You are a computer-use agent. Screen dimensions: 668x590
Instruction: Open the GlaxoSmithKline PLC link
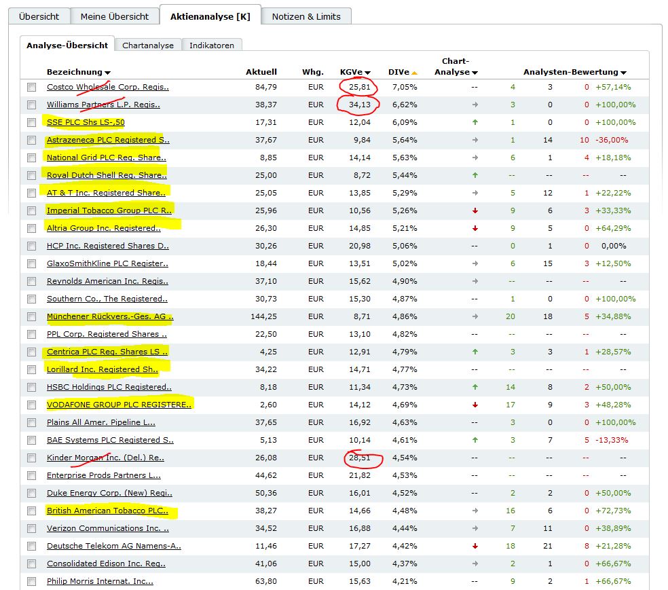pos(107,263)
